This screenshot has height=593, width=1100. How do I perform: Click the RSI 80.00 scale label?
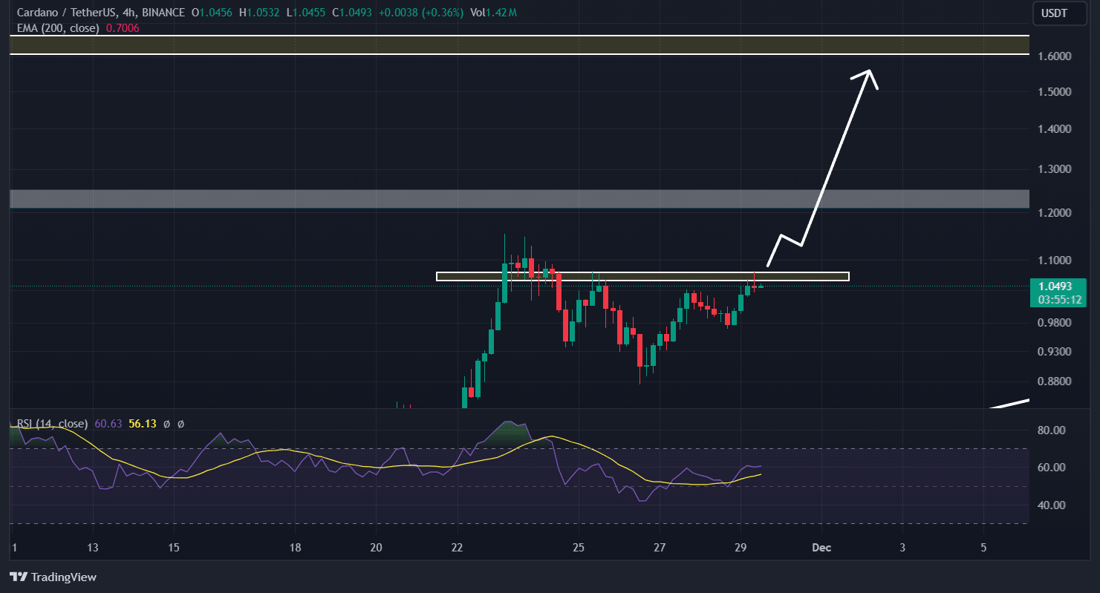click(x=1052, y=430)
